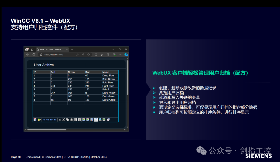Click the horizontal scrollbar below the table
280x162 pixels.
pos(47,129)
